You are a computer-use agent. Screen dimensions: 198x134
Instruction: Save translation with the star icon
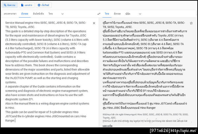point(191,23)
